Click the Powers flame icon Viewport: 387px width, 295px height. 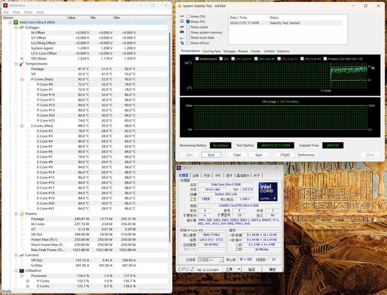(23, 213)
